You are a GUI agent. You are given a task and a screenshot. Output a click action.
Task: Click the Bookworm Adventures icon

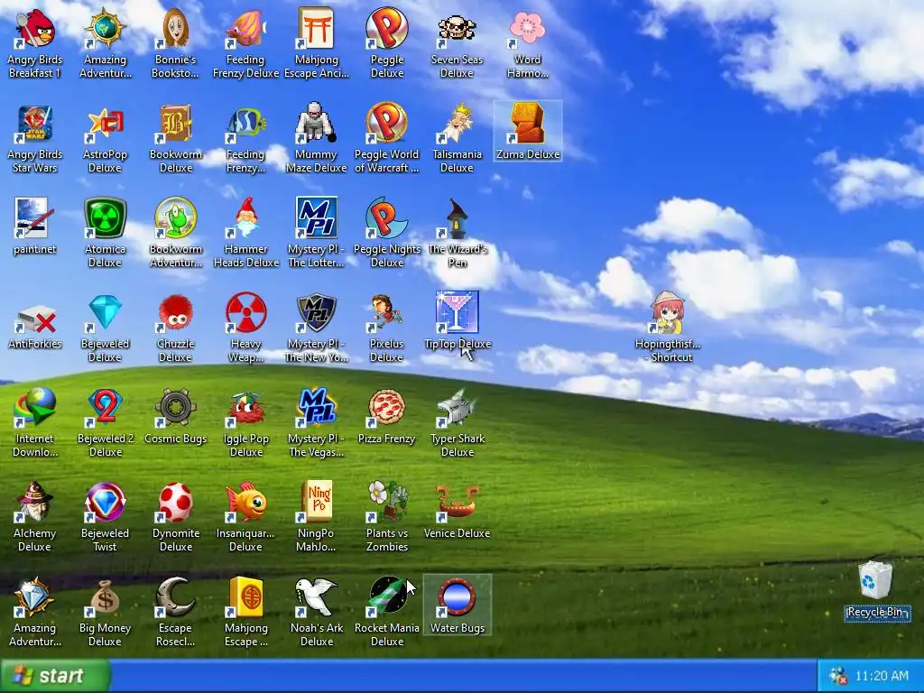coord(175,218)
